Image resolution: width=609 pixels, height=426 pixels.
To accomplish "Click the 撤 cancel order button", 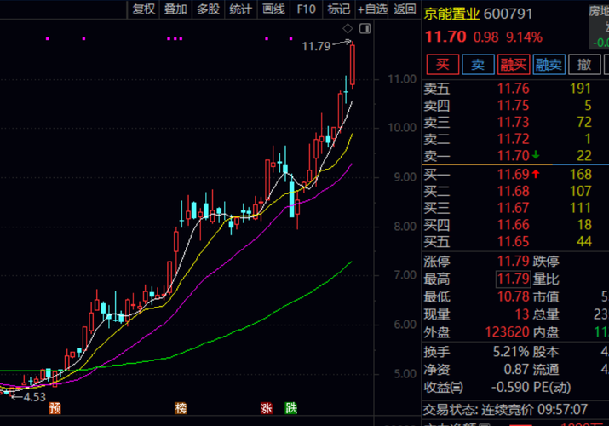I will pyautogui.click(x=584, y=64).
